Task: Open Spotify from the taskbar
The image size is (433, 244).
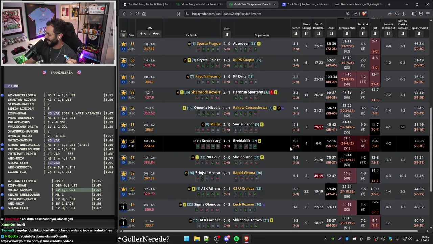Action: point(236,239)
